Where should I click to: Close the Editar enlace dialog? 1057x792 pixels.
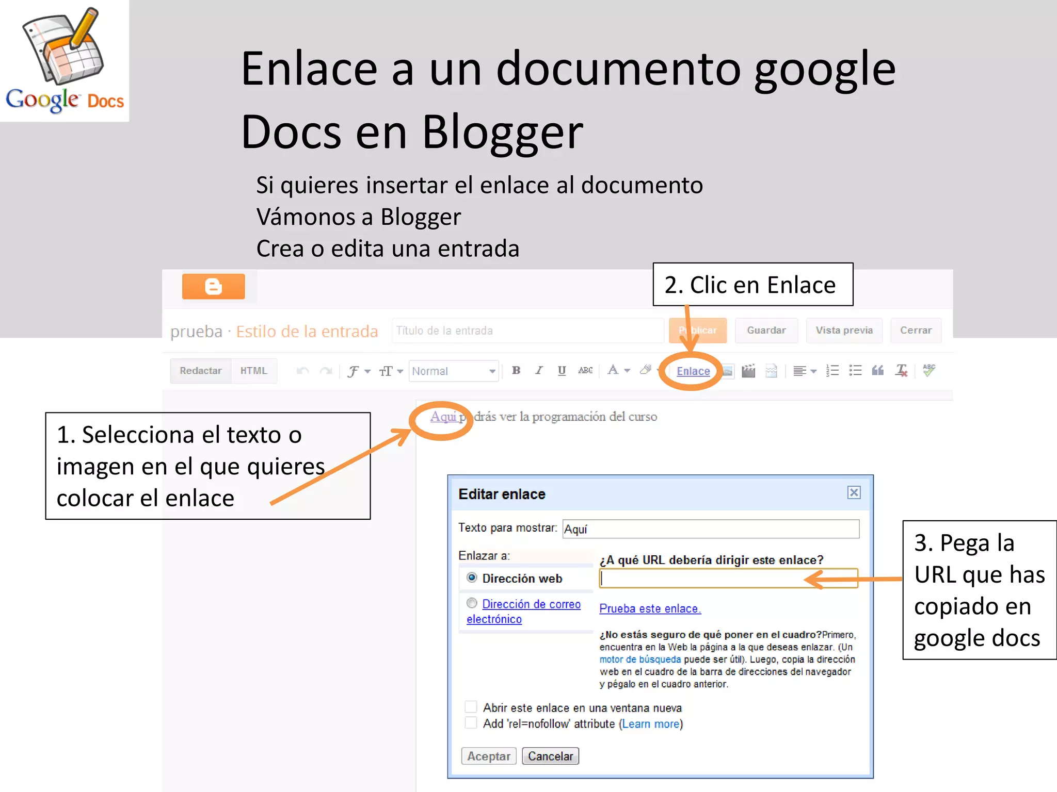pyautogui.click(x=854, y=493)
